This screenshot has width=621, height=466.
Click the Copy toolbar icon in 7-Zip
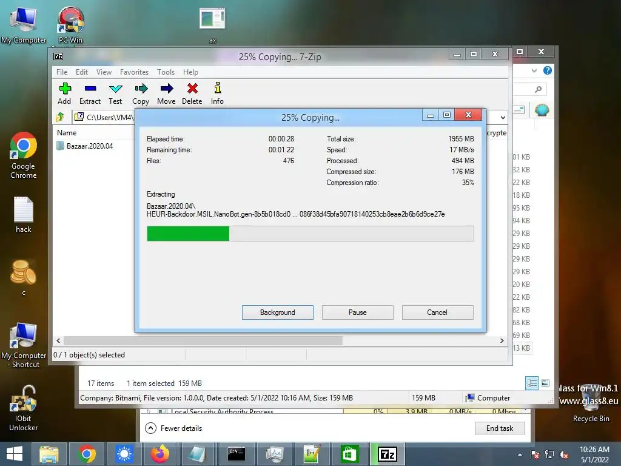pos(141,93)
